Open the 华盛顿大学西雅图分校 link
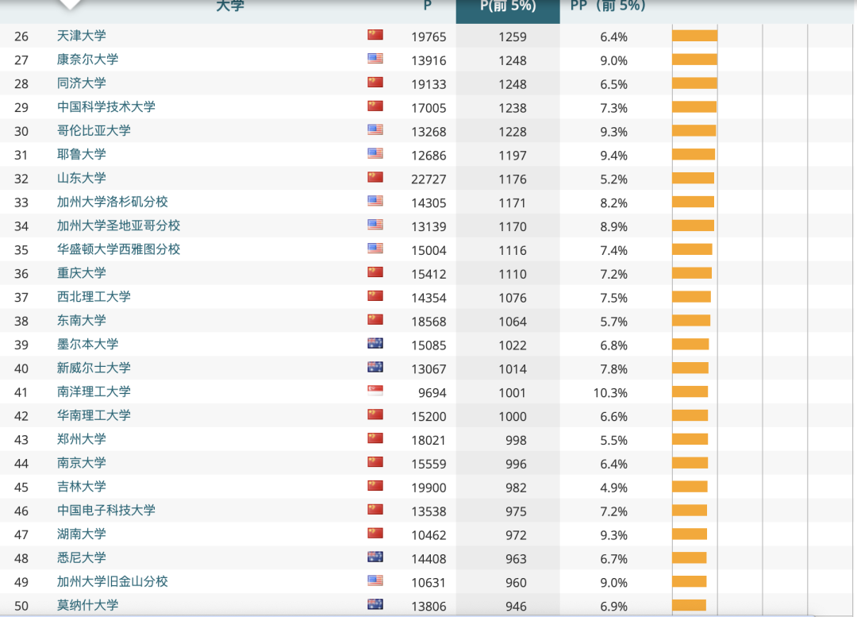Screen dimensions: 857x617 118,249
